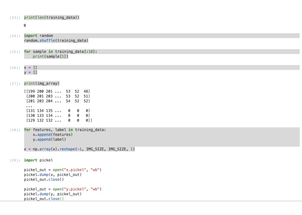Click the x.append(features) line
302x215 pixels.
point(53,134)
